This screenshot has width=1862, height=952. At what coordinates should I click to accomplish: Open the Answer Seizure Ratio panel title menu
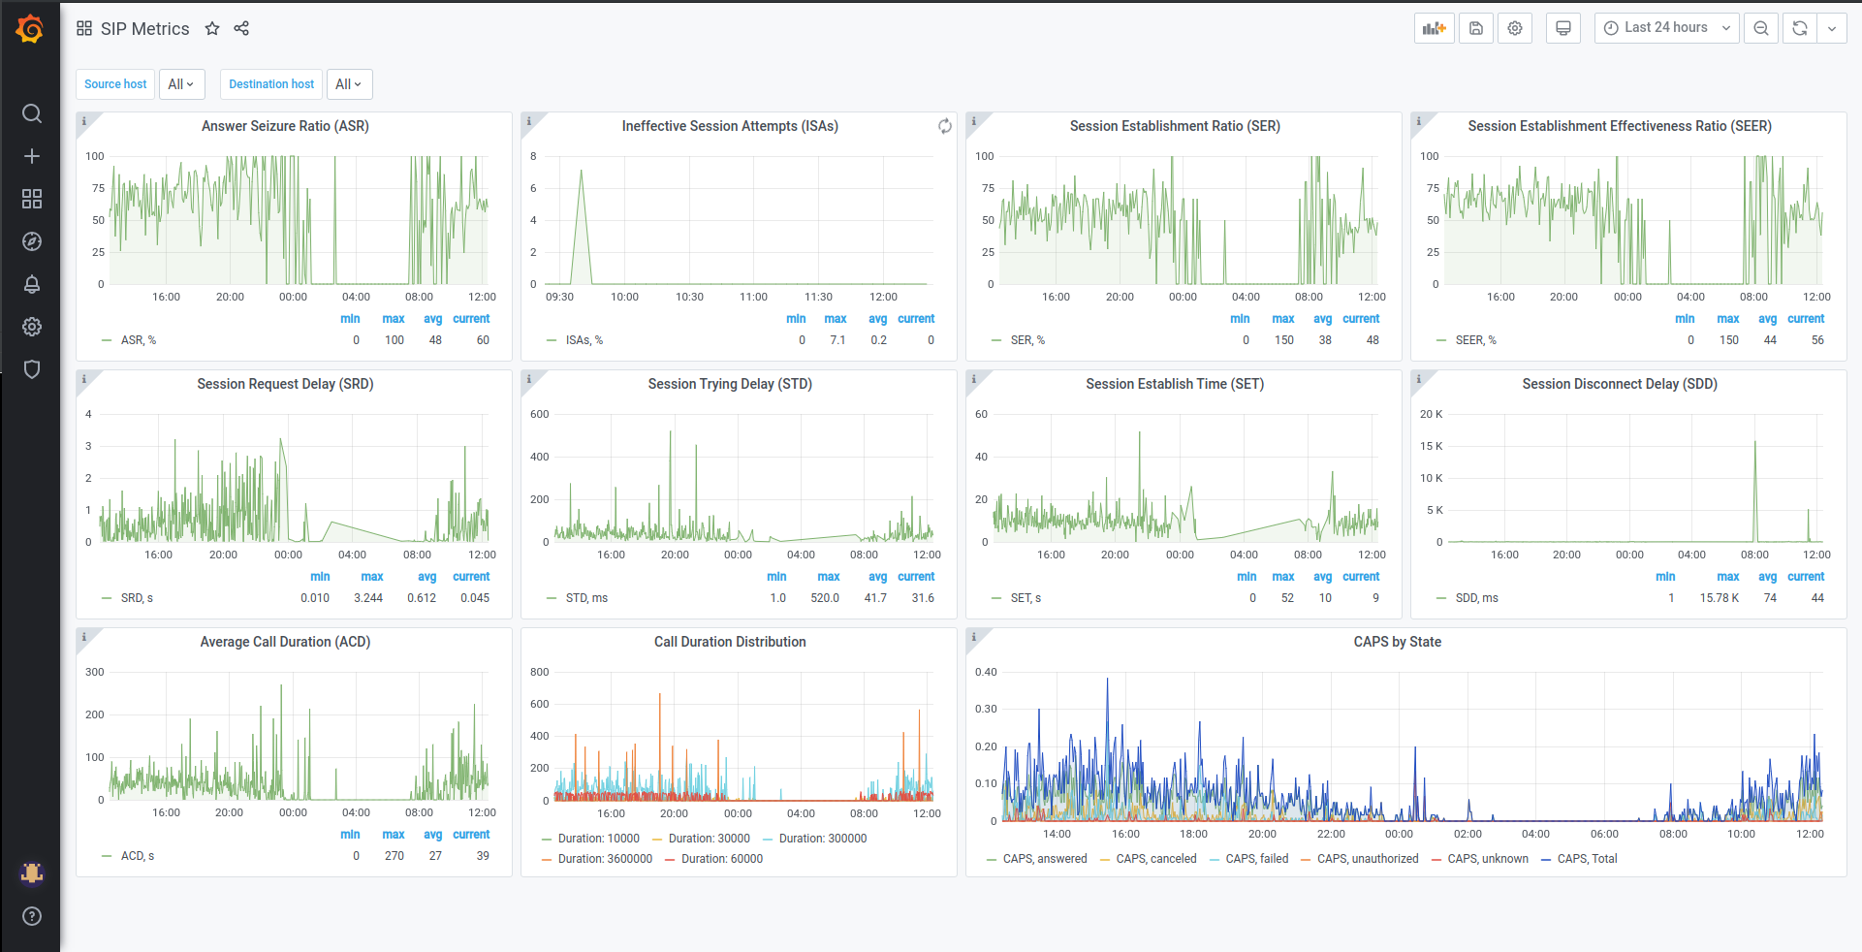click(284, 126)
